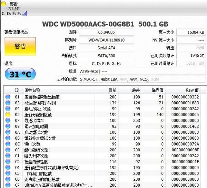Click the raw value 00000000001F

(185, 162)
